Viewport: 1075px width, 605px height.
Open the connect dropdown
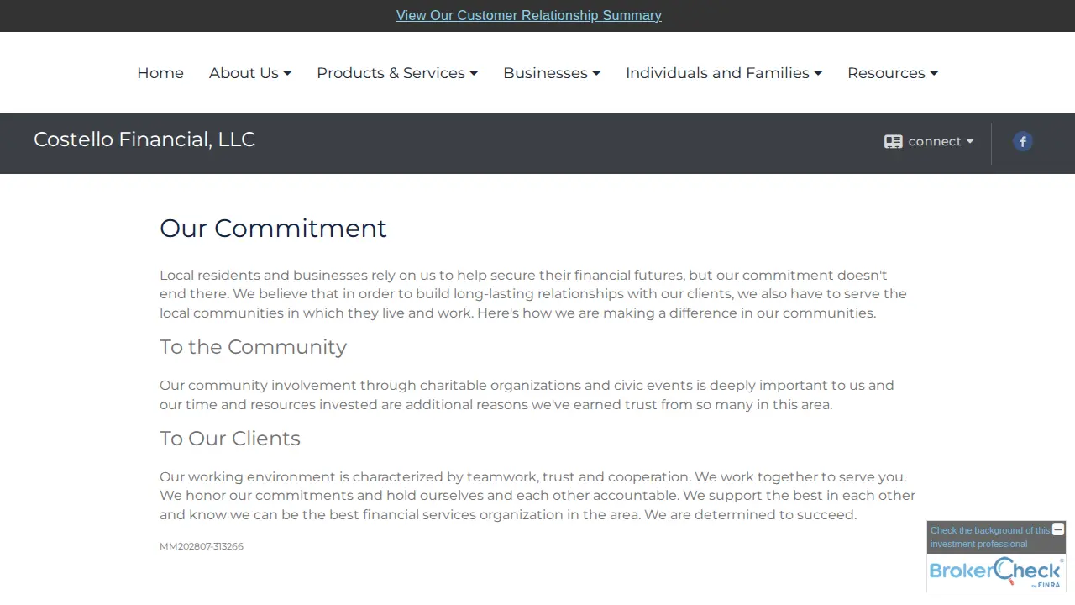(x=929, y=141)
